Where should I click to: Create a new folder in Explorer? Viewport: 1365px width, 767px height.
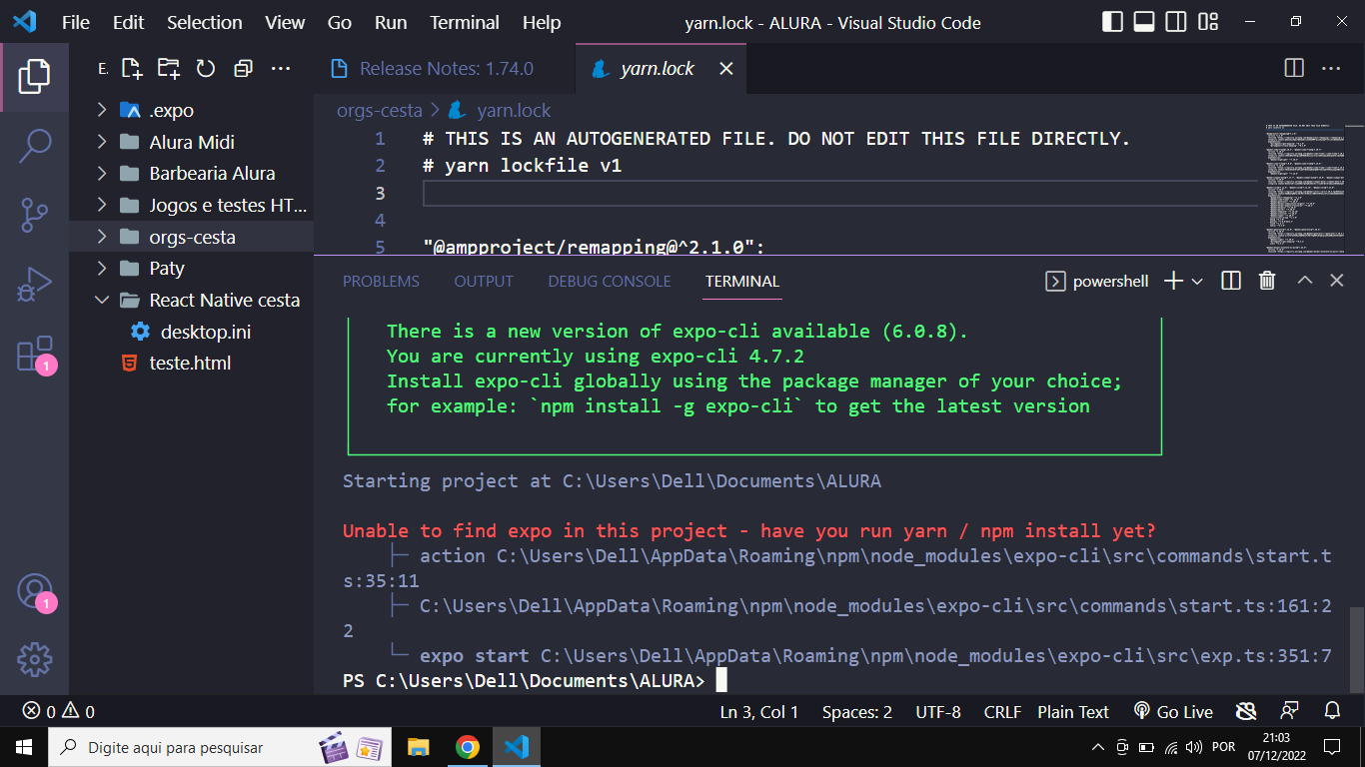(x=169, y=69)
